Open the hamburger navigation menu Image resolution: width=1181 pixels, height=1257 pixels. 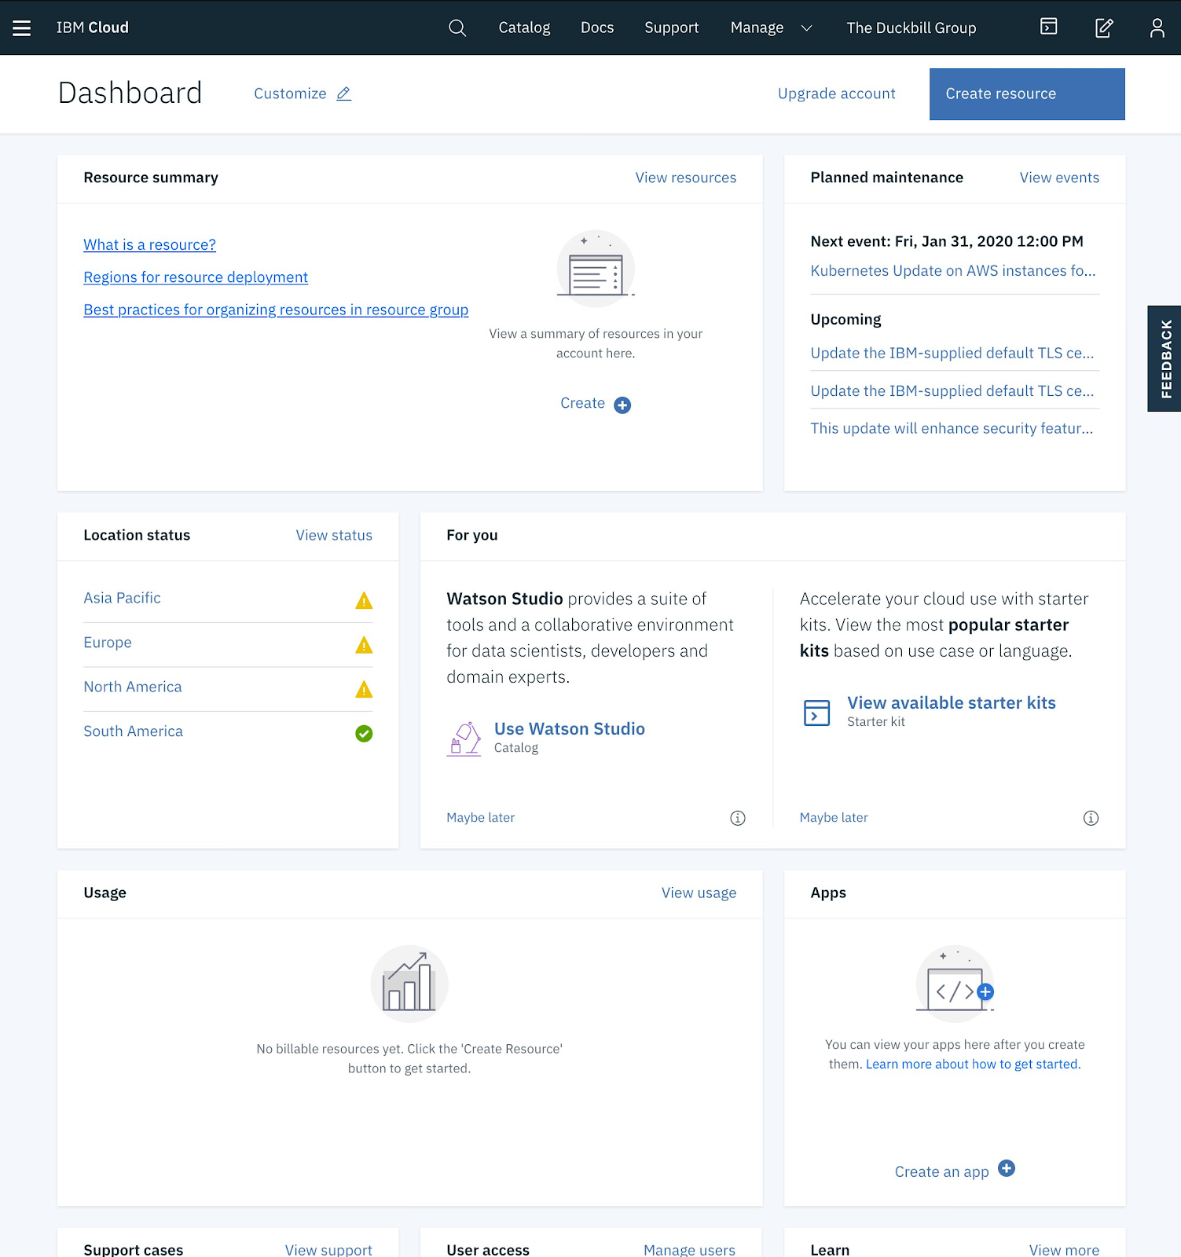[x=22, y=28]
